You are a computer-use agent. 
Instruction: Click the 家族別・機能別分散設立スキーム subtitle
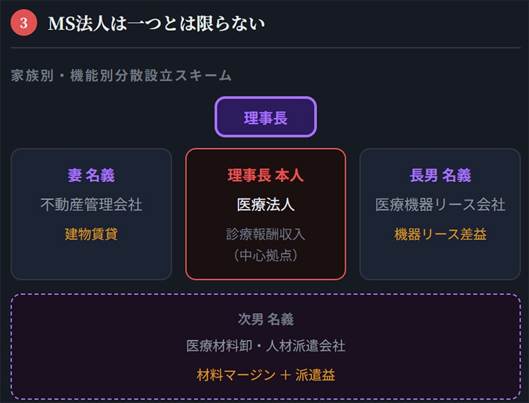tap(121, 76)
